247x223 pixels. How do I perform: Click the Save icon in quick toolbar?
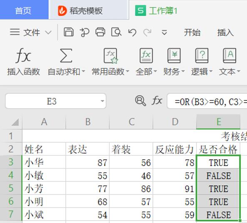click(69, 32)
